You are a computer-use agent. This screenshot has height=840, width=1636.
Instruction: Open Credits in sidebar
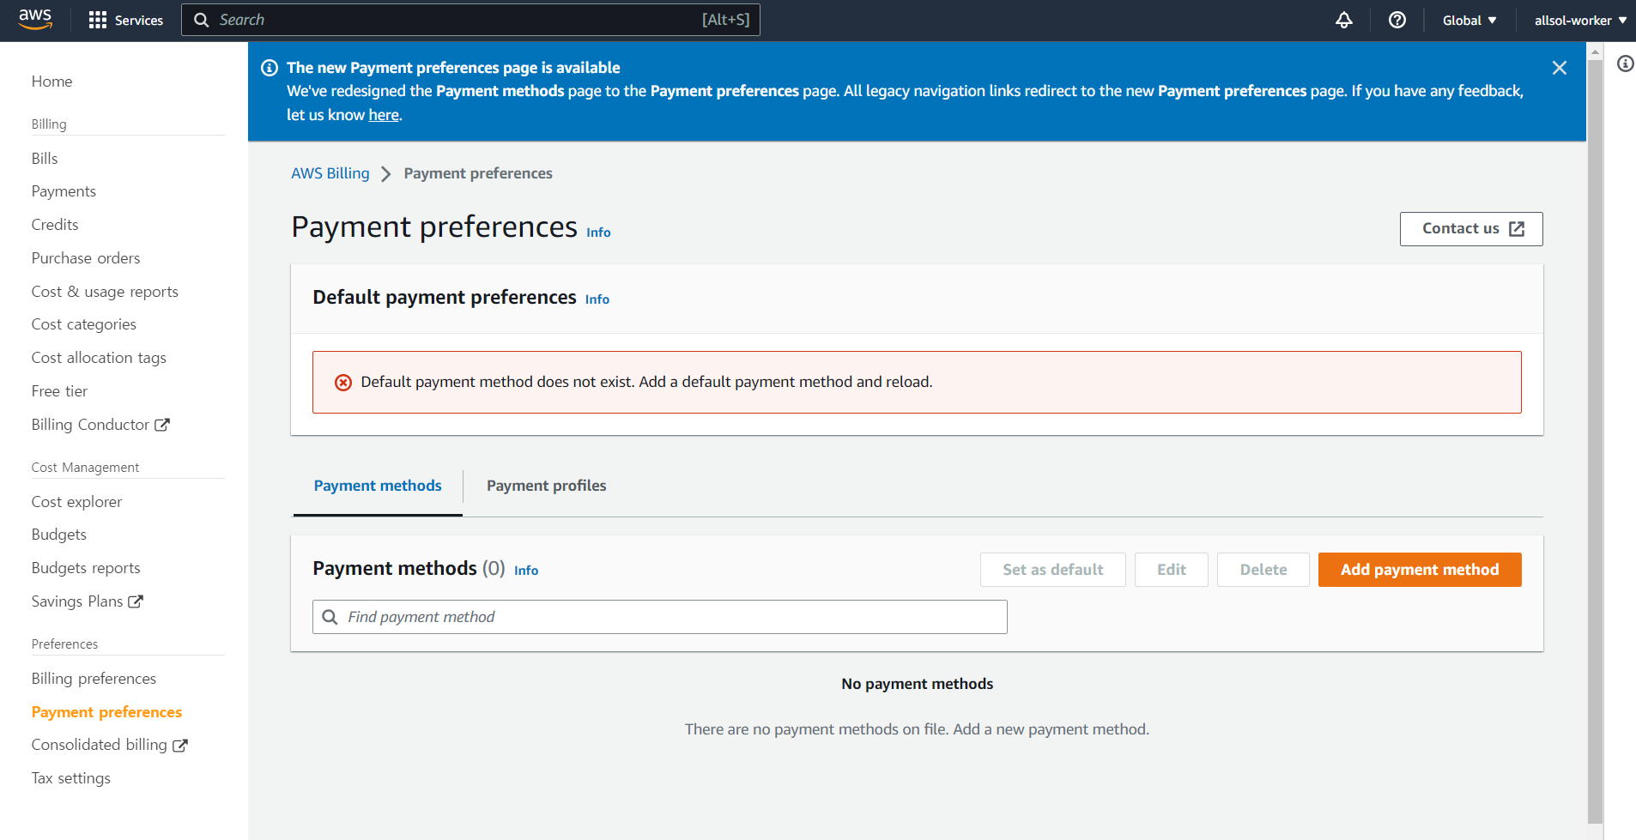pos(55,225)
